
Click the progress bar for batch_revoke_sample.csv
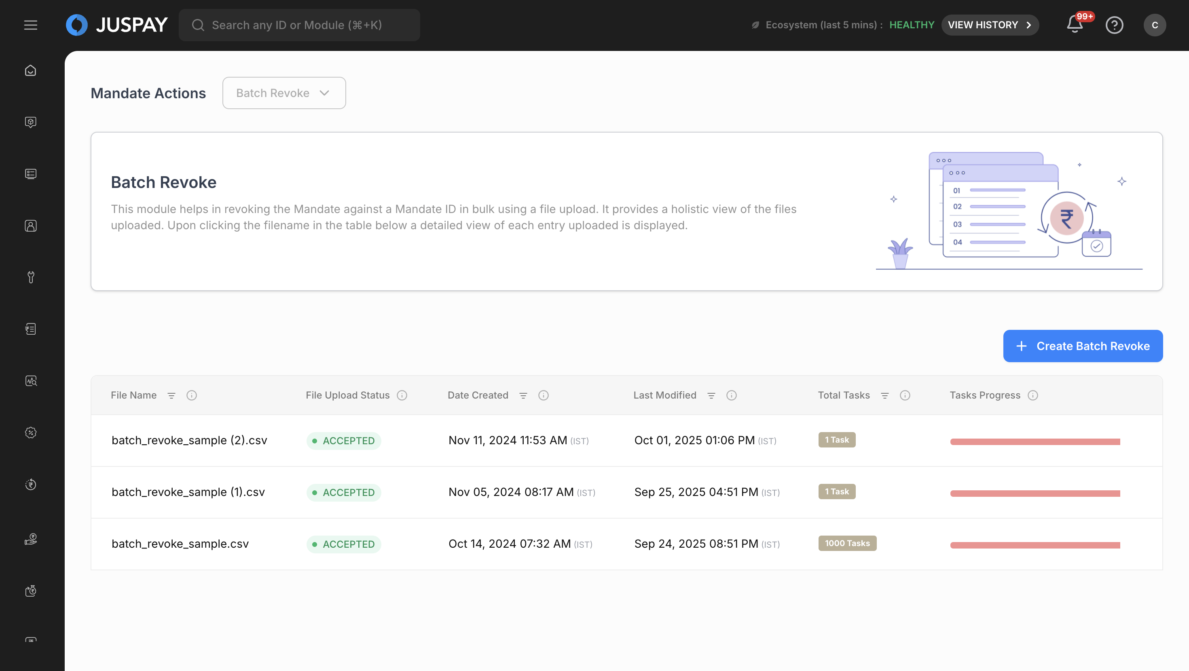1035,545
